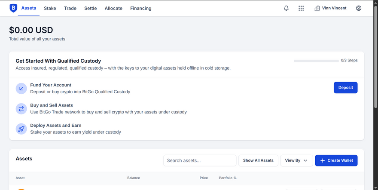Click the Deploy Assets rocket icon
Image resolution: width=378 pixels, height=190 pixels.
[x=21, y=129]
